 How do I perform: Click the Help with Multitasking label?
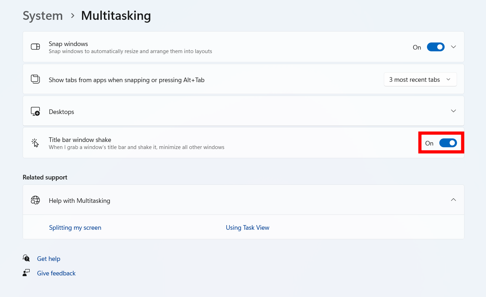pyautogui.click(x=80, y=201)
